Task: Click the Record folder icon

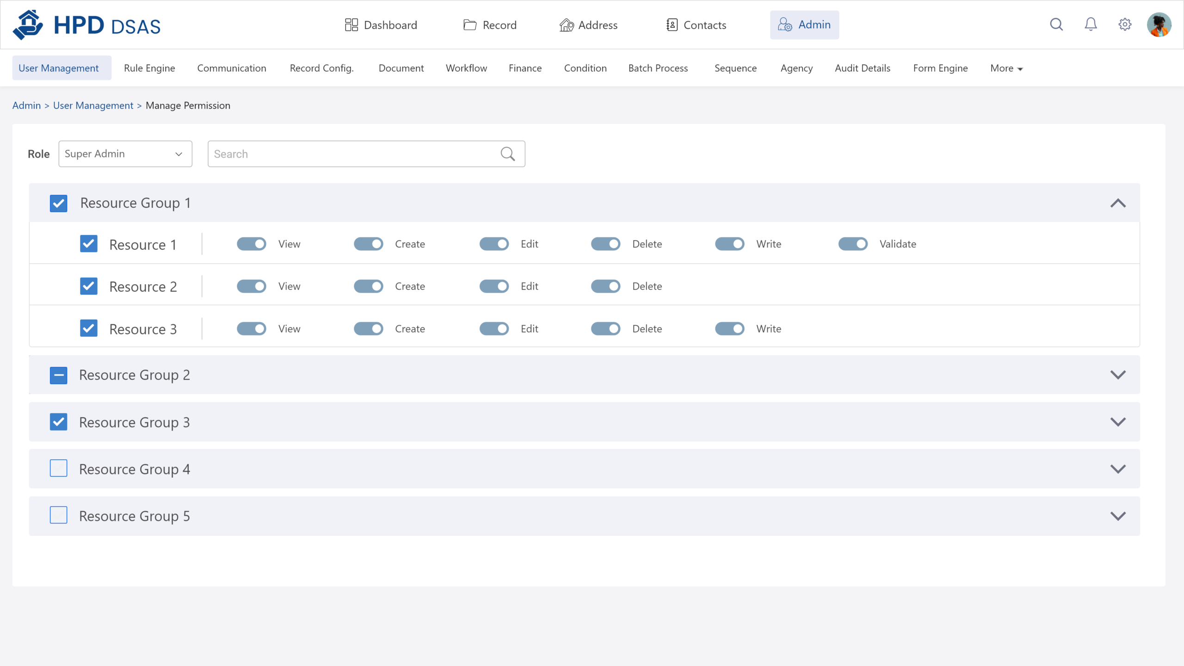Action: click(469, 25)
